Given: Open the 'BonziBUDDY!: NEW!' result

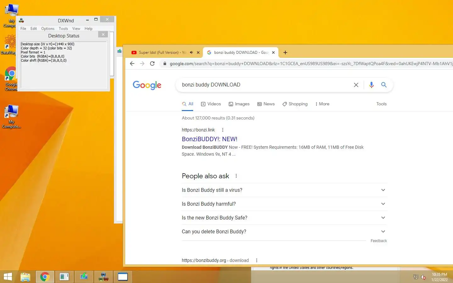Looking at the screenshot, I should (x=210, y=139).
